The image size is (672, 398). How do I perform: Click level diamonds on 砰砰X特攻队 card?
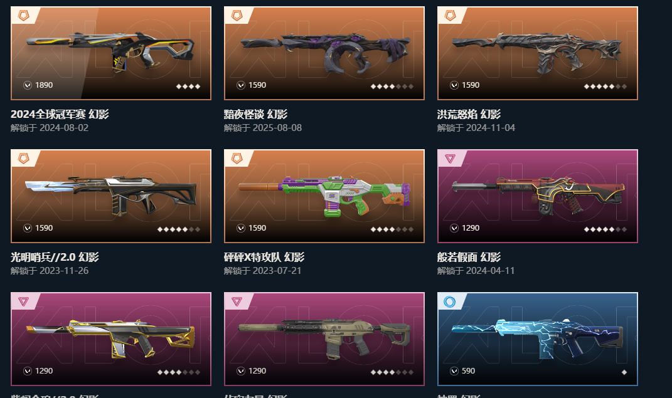392,229
